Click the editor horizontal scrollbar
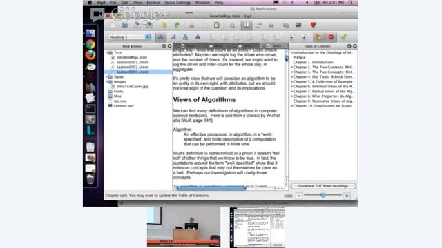442x248 pixels. 211,188
